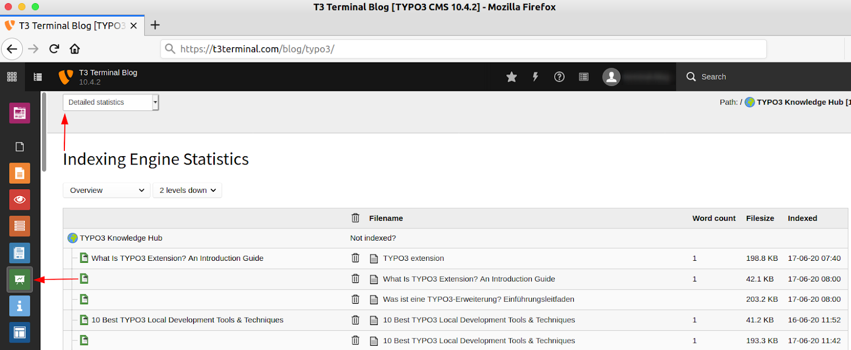Image resolution: width=851 pixels, height=350 pixels.
Task: Open the Detailed statistics dropdown
Action: coord(111,103)
